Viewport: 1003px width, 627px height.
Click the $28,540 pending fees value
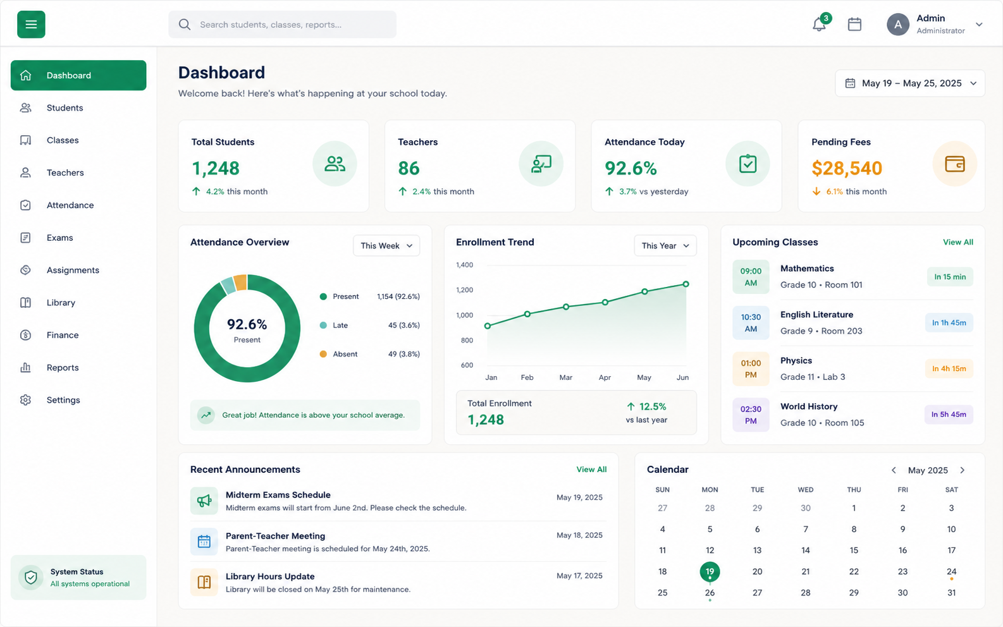[x=847, y=168]
